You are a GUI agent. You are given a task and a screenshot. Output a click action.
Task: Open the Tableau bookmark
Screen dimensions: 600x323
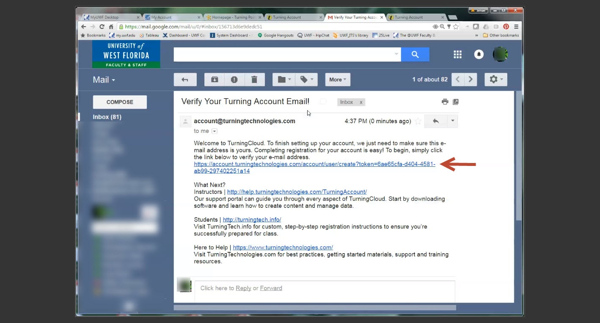click(x=149, y=36)
